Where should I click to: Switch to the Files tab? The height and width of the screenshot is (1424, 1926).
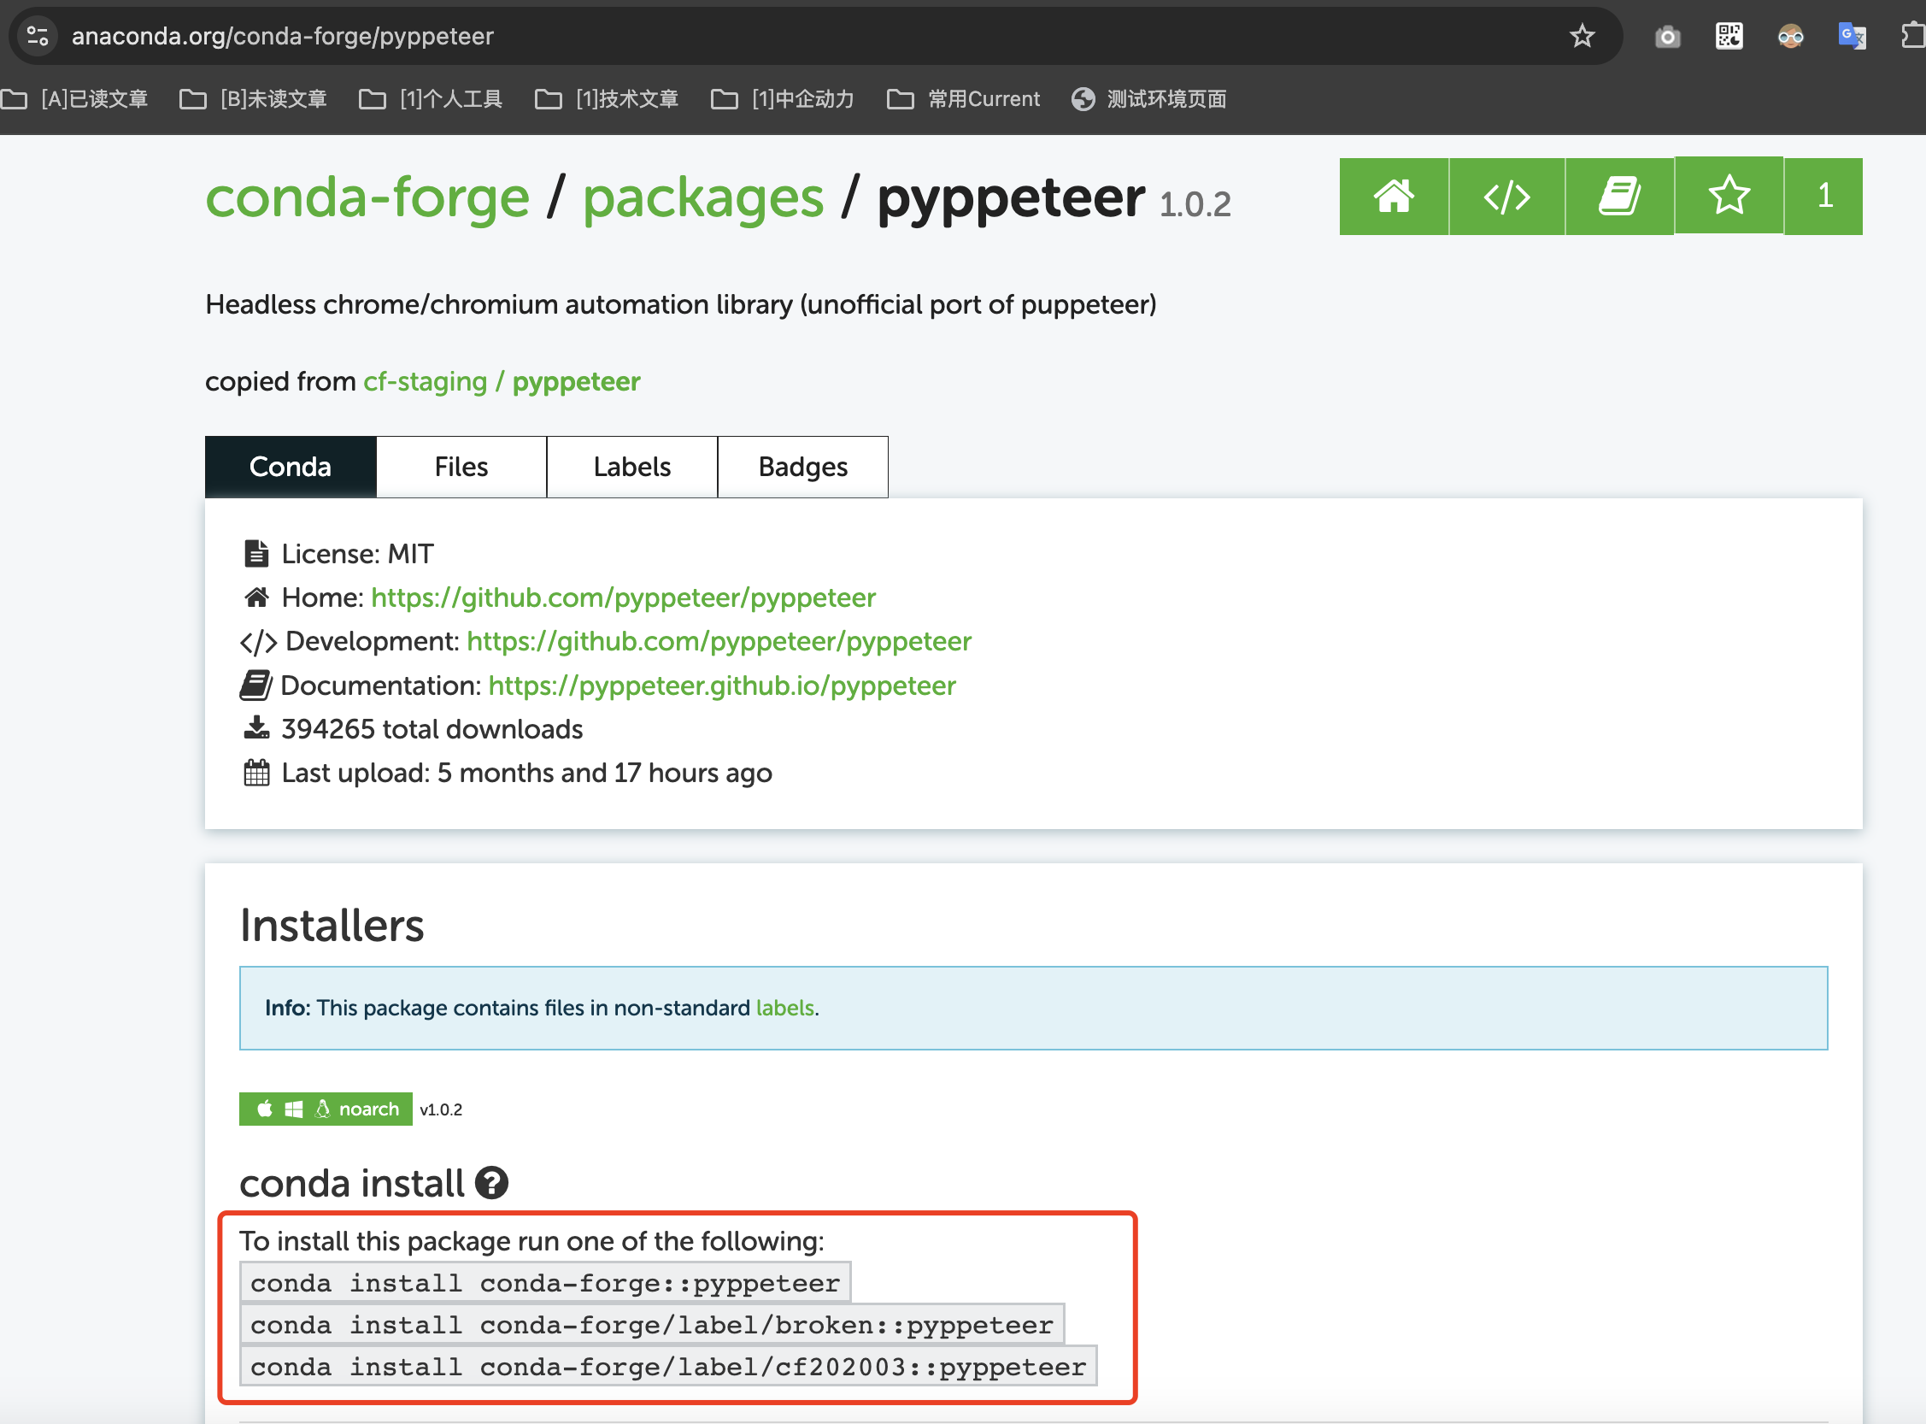coord(461,467)
